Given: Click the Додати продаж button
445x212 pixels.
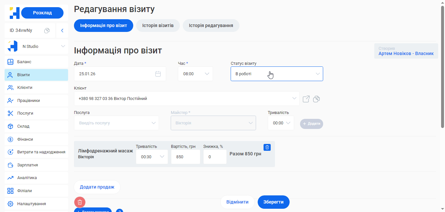Looking at the screenshot, I should pyautogui.click(x=97, y=187).
